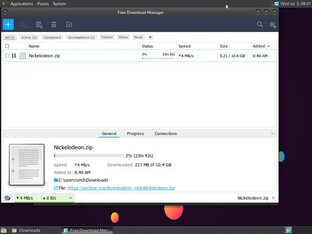
Task: Filter by Video downloads
Action: [123, 37]
